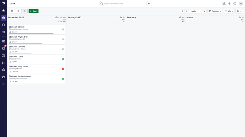This screenshot has width=245, height=137.
Task: Open Products box icon in sidebar
Action: (3, 70)
